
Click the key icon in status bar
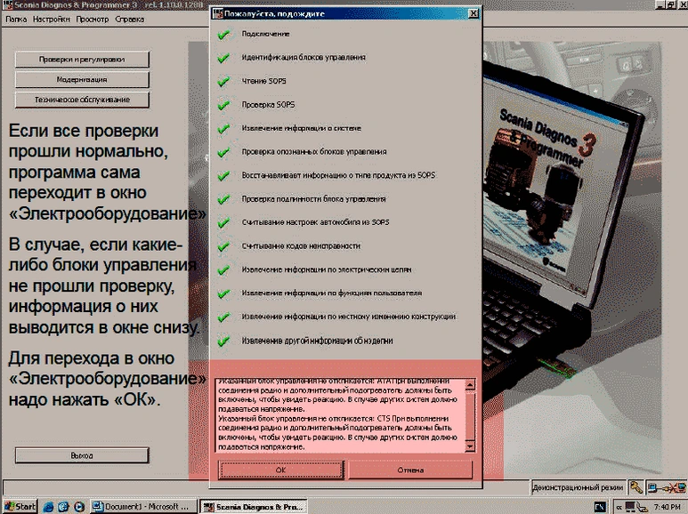[635, 487]
